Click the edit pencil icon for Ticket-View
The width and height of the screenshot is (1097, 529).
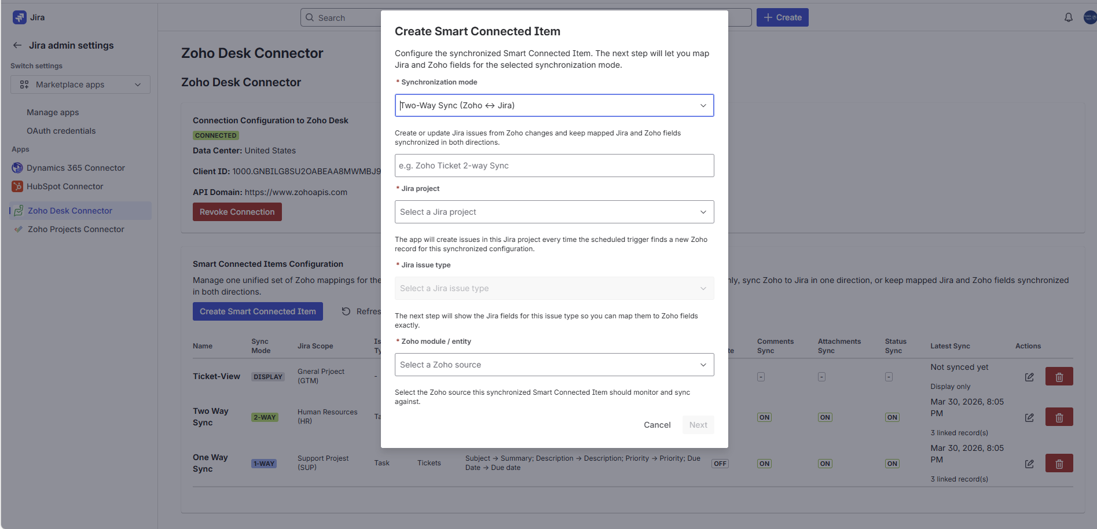click(1030, 377)
